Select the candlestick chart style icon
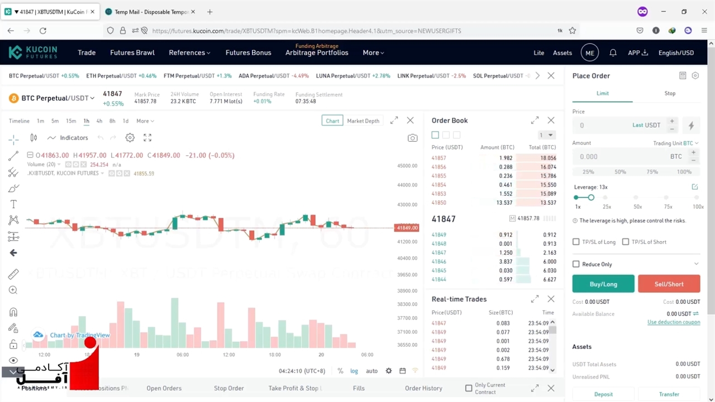 point(34,137)
